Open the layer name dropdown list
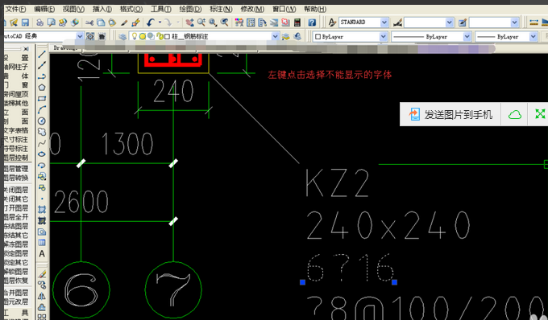The height and width of the screenshot is (320, 548). click(x=275, y=36)
